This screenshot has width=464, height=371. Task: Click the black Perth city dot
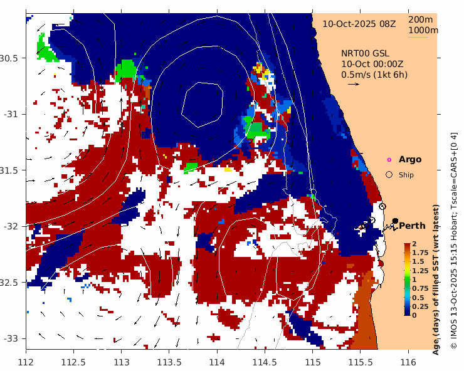pyautogui.click(x=395, y=221)
